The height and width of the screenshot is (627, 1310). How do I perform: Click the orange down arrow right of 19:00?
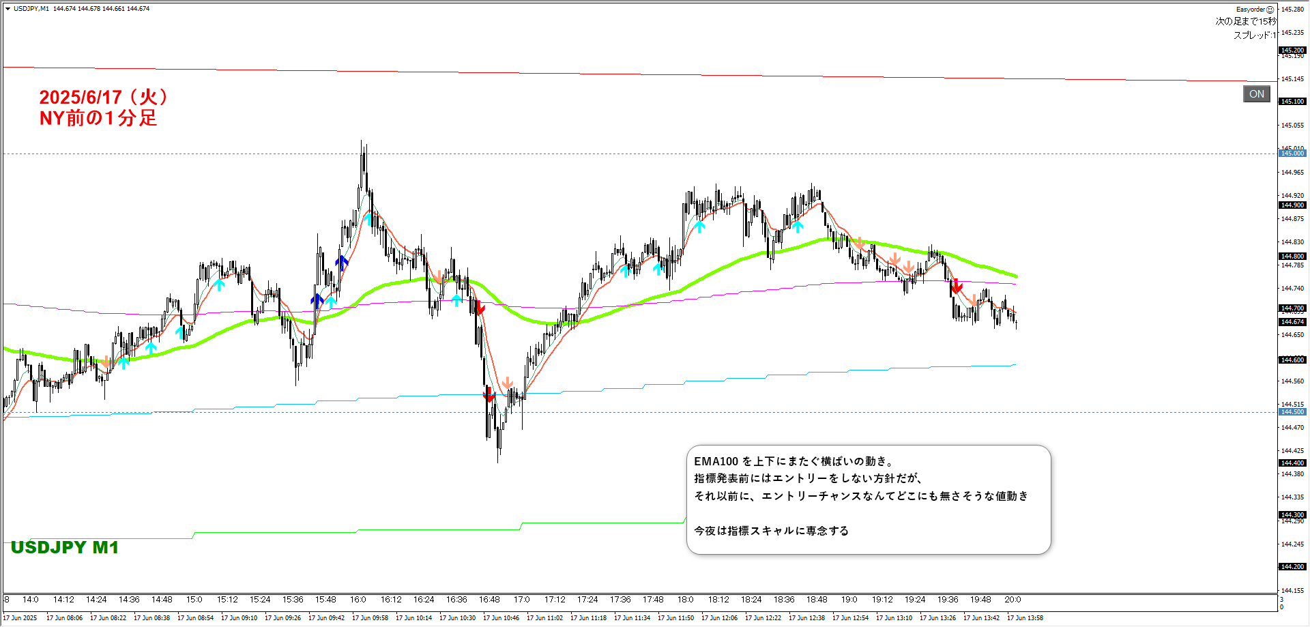(859, 243)
